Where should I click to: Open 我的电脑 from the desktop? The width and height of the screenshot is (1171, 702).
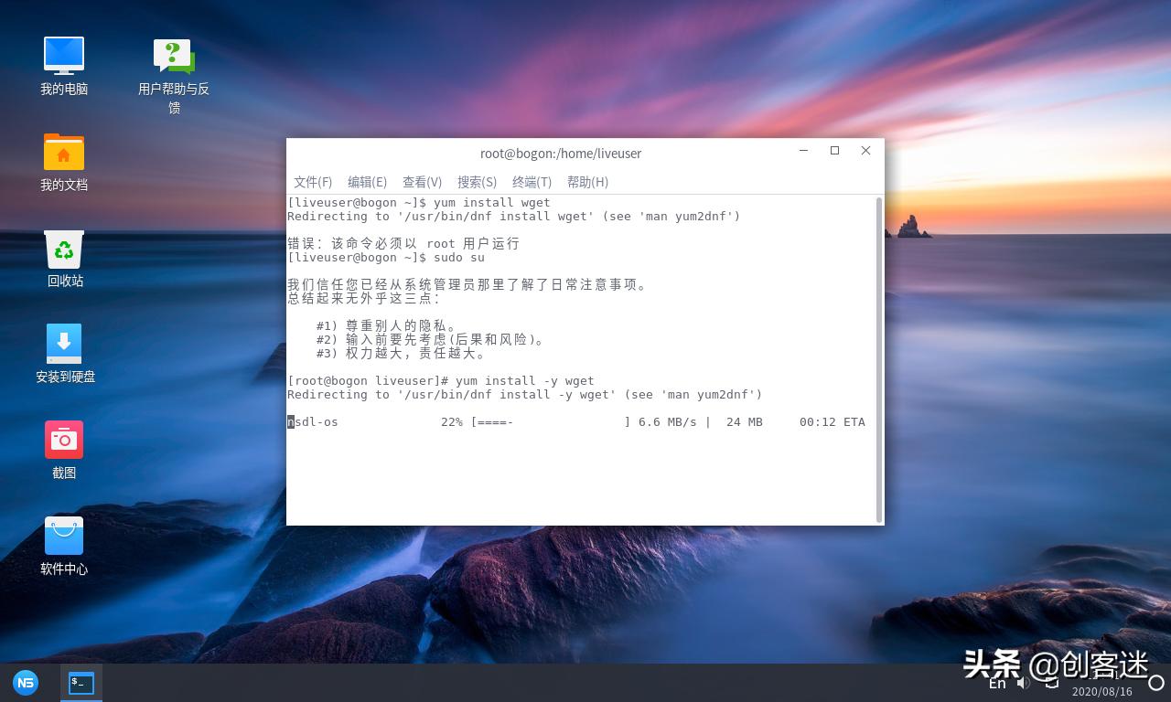(x=64, y=55)
